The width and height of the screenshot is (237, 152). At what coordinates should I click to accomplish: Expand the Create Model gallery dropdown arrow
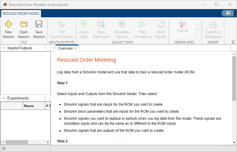[198, 29]
